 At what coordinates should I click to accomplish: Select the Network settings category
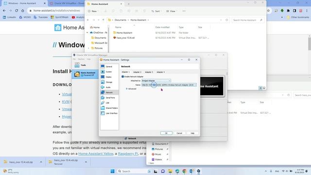pos(109,92)
